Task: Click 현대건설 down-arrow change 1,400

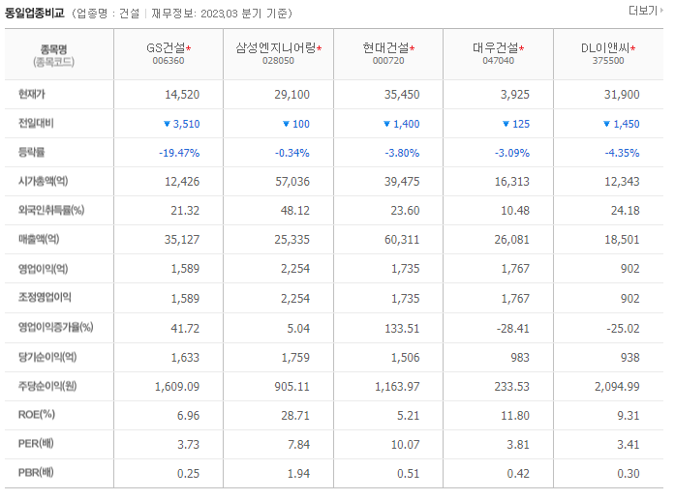Action: pos(402,124)
